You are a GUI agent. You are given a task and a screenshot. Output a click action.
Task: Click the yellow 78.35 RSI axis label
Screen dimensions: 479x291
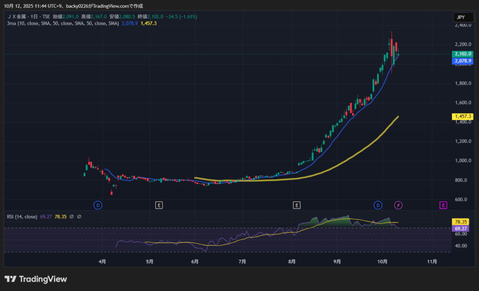[460, 221]
